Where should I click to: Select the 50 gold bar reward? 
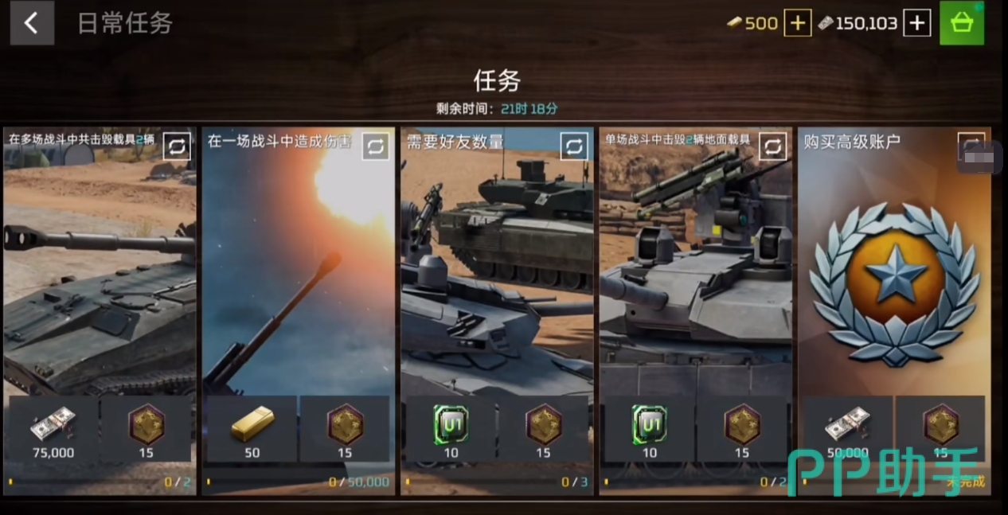252,429
